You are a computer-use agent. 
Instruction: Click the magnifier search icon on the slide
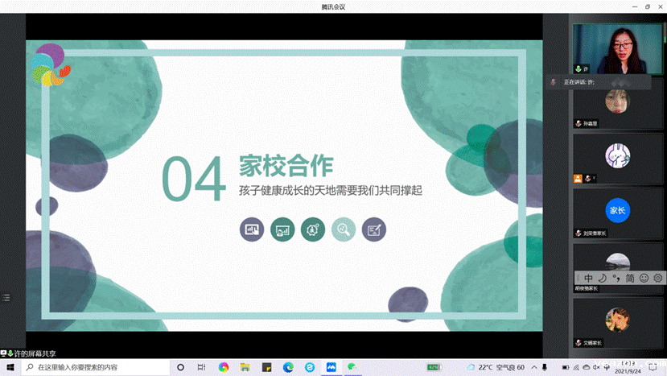[344, 229]
